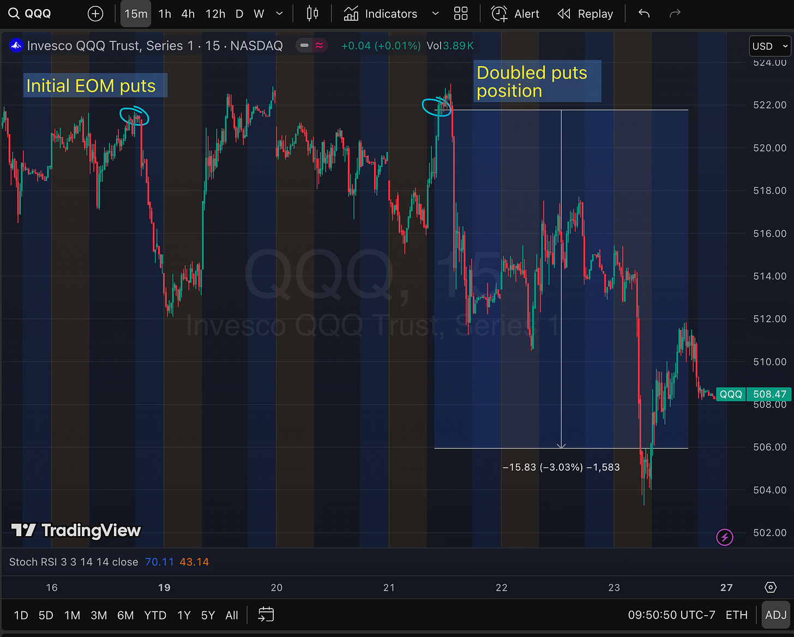Set date range to 5Y
Viewport: 794px width, 637px height.
coord(208,615)
